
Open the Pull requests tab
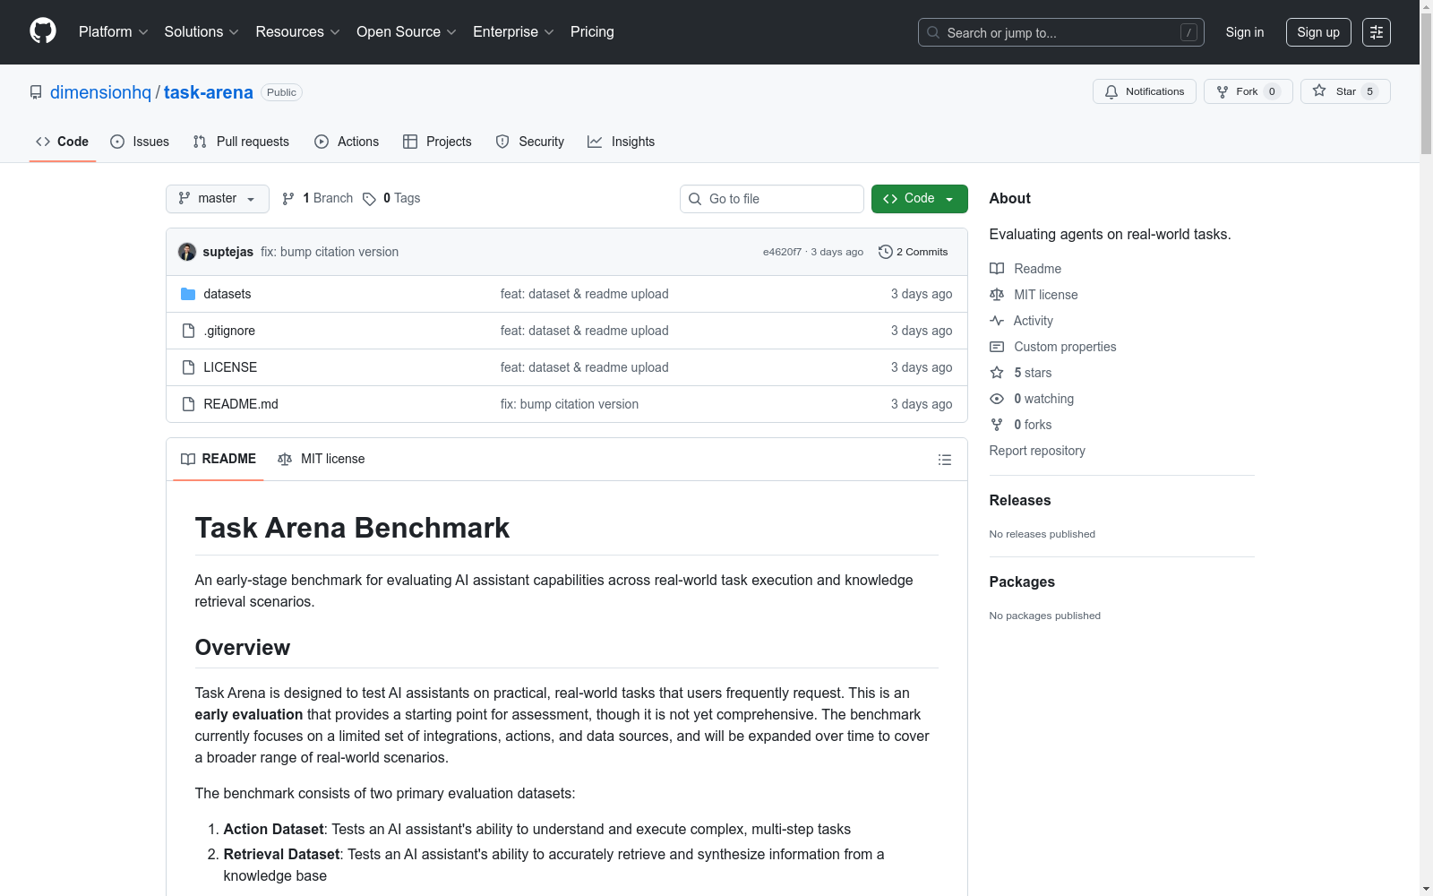point(241,142)
